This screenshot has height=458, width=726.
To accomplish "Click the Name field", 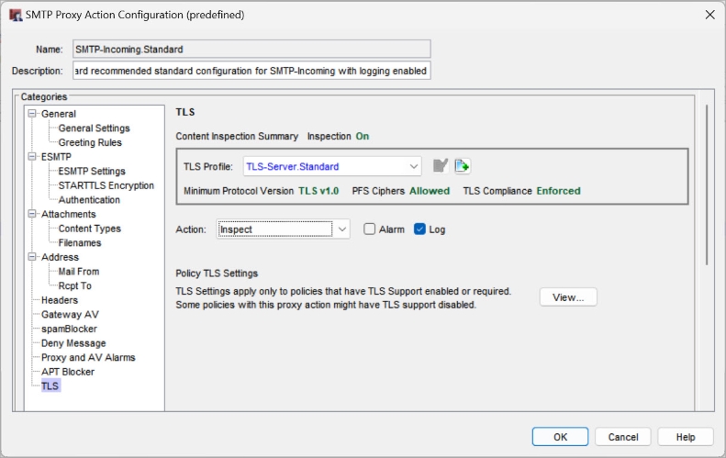I will coord(251,49).
